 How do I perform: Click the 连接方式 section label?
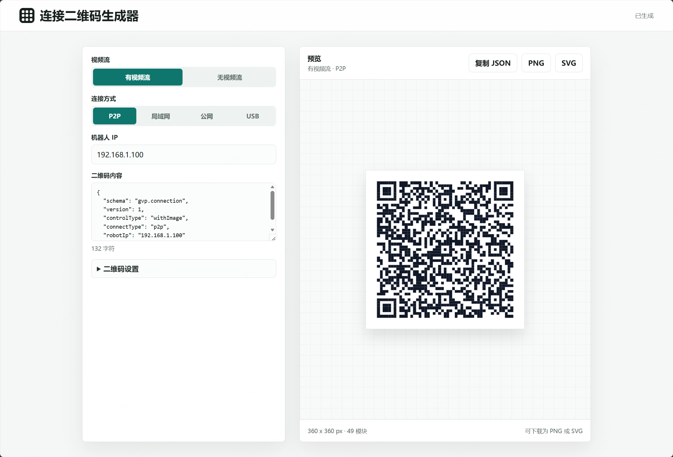(x=103, y=99)
